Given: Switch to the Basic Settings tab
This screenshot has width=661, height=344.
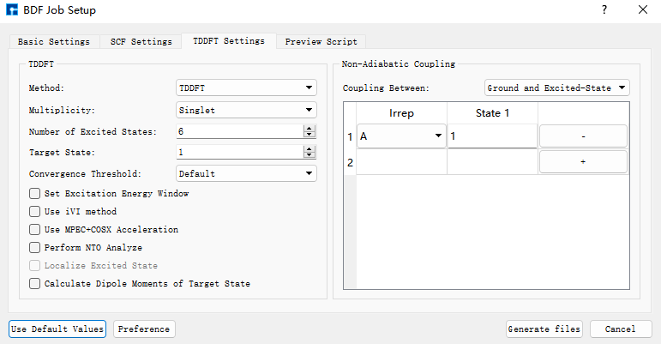Looking at the screenshot, I should tap(54, 42).
